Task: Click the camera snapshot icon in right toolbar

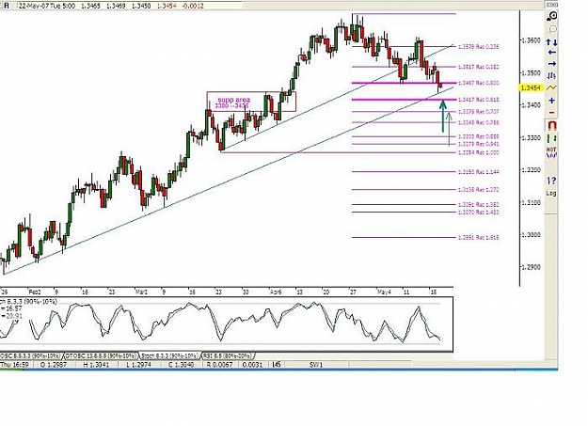Action: pyautogui.click(x=552, y=16)
